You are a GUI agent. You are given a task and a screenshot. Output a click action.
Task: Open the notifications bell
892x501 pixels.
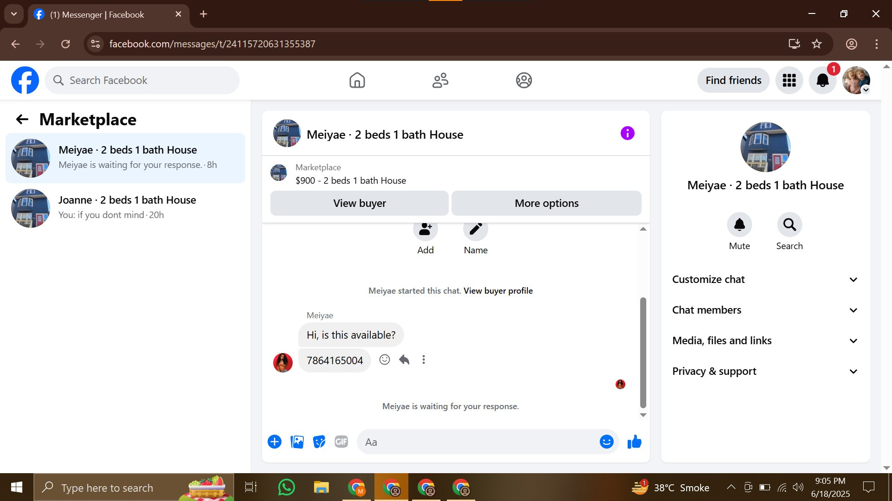click(822, 80)
